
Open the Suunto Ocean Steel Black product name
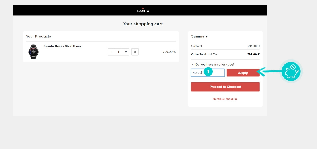pyautogui.click(x=62, y=46)
